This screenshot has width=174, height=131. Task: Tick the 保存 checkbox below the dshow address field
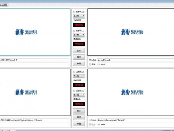90,124
